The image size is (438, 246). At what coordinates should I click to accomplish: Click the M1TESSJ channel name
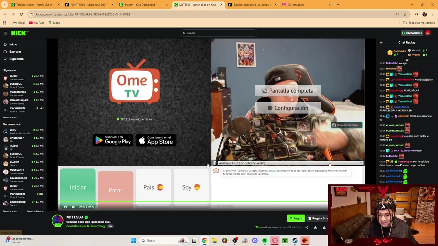click(75, 217)
